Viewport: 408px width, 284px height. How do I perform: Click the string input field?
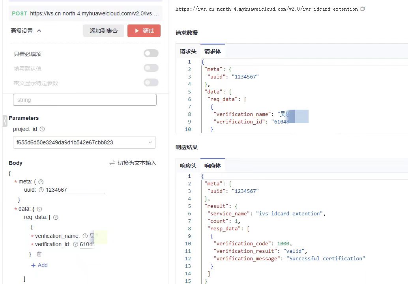[x=84, y=100]
